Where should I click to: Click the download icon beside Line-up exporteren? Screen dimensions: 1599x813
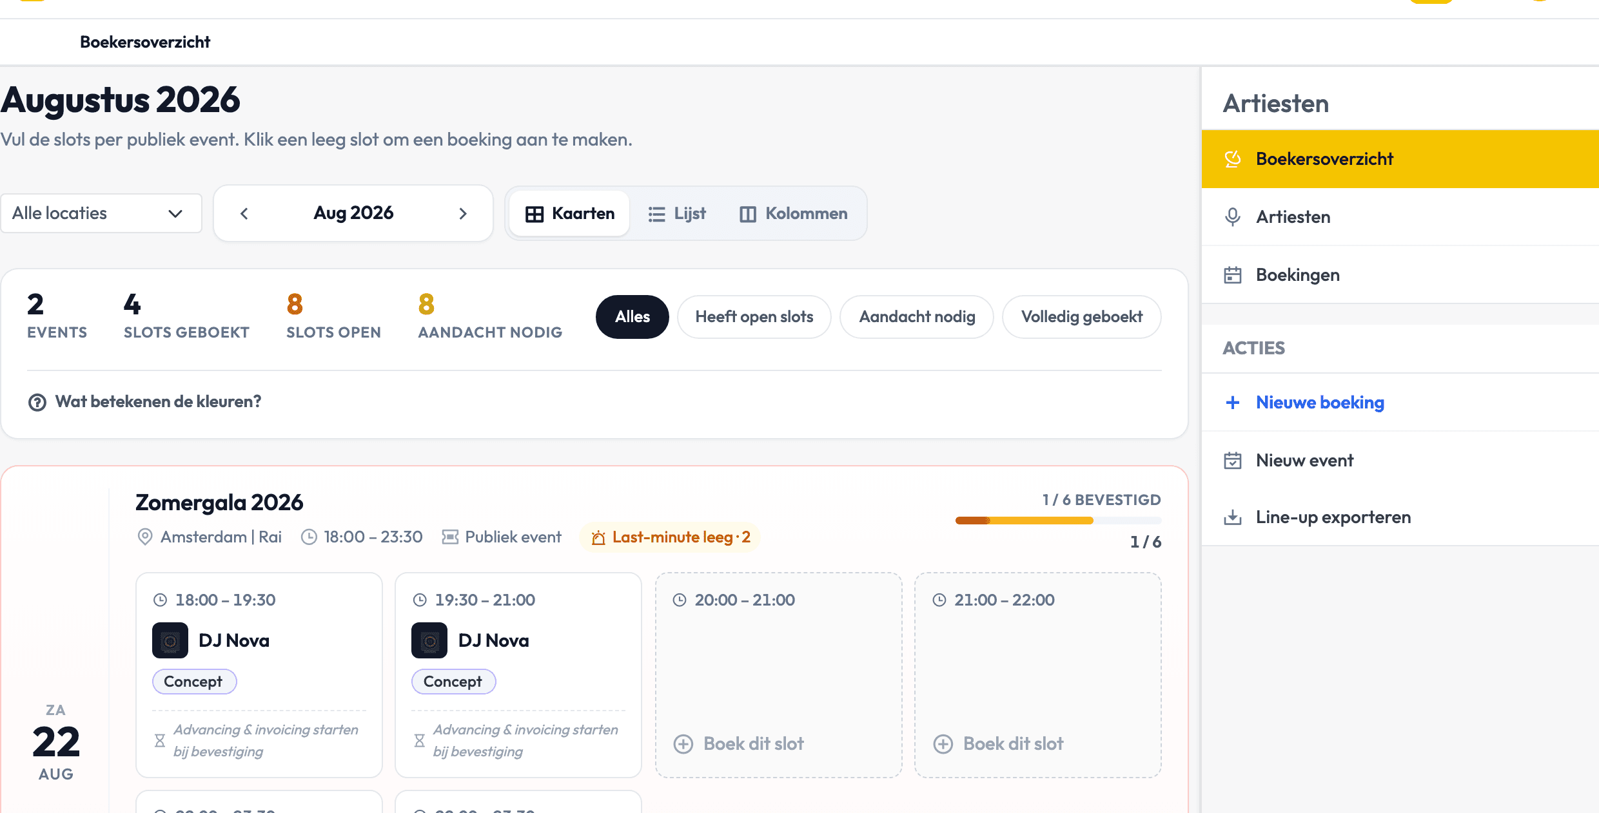(x=1233, y=517)
